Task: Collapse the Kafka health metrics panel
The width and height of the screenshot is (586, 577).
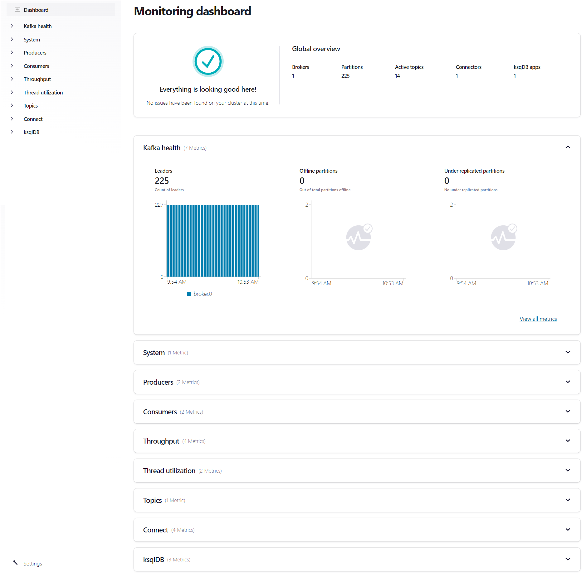Action: (x=568, y=147)
